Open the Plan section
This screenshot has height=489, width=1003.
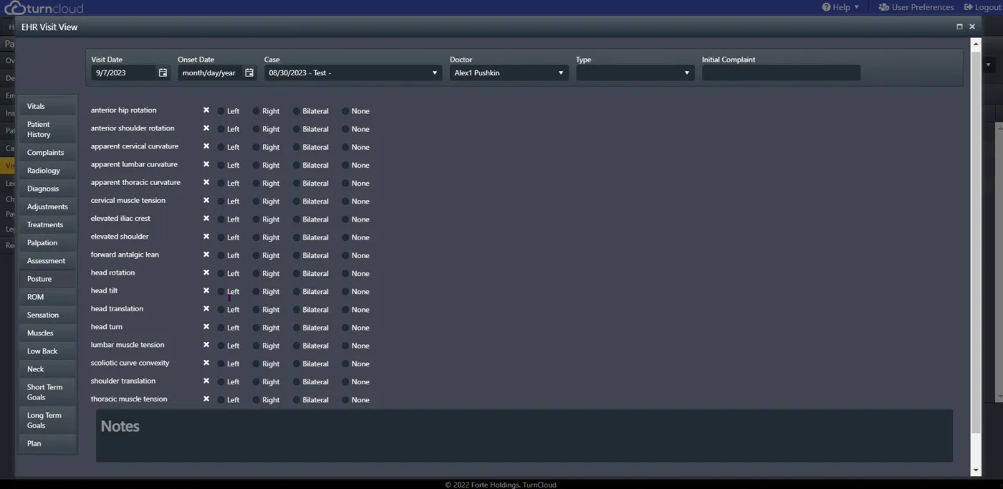click(x=47, y=443)
